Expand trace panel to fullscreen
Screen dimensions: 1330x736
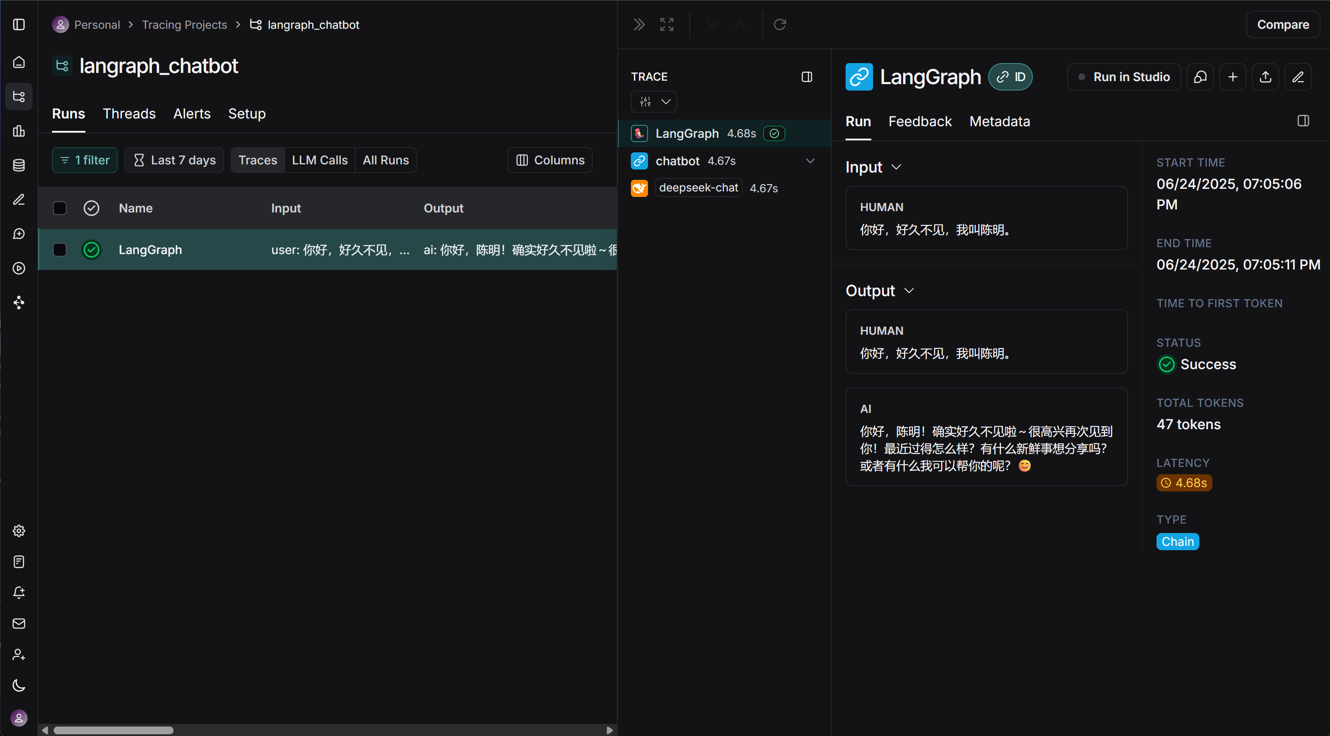pyautogui.click(x=667, y=24)
